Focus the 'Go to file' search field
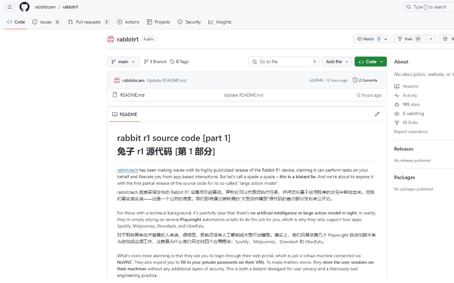Screen dimensions: 454x283 coord(284,62)
